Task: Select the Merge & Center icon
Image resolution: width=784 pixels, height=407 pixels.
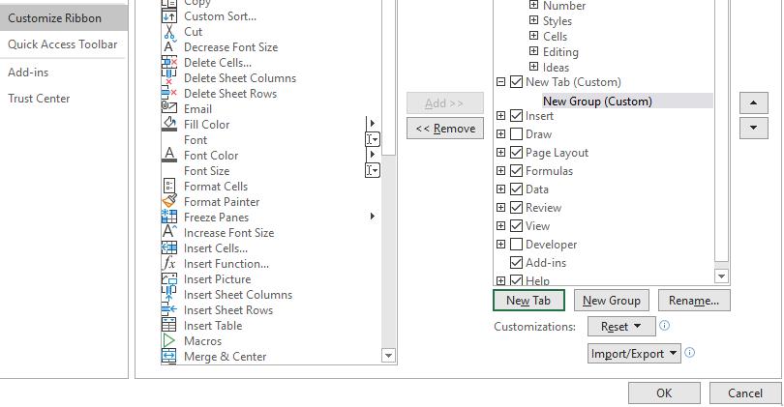Action: pyautogui.click(x=169, y=357)
